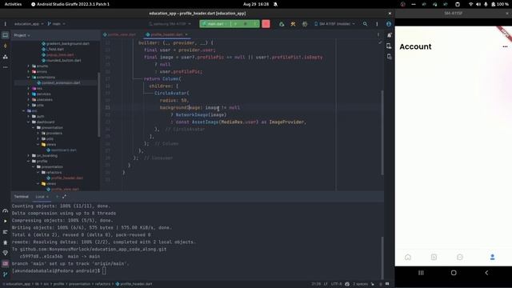Click the terminal command prompt input

click(x=104, y=270)
